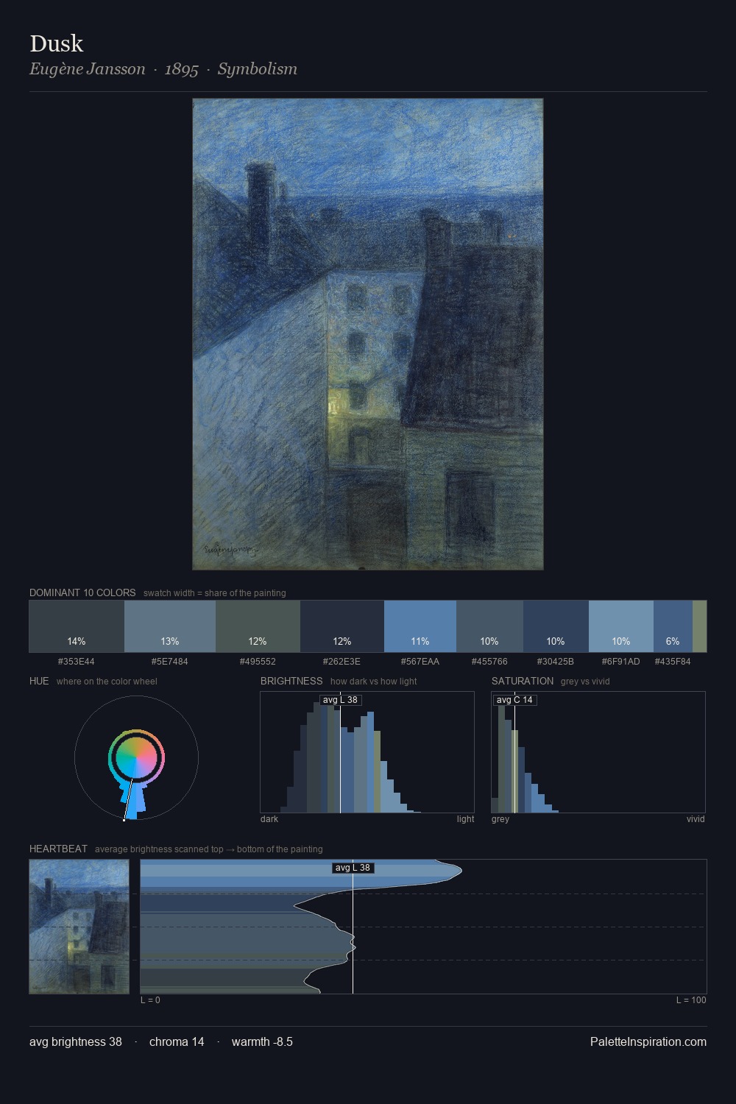Click 'avg brightness 38' in the footer
The width and height of the screenshot is (736, 1104).
coord(76,1041)
